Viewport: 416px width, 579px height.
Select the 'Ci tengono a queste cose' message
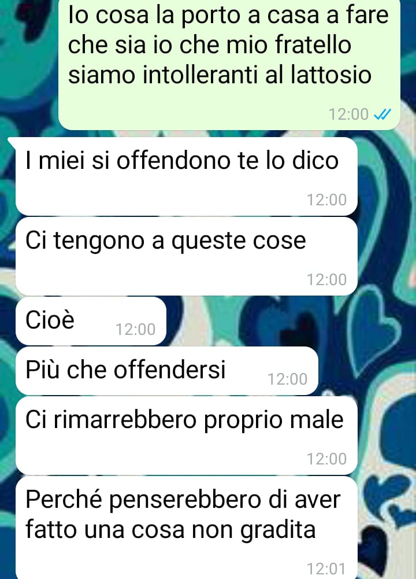pos(186,256)
